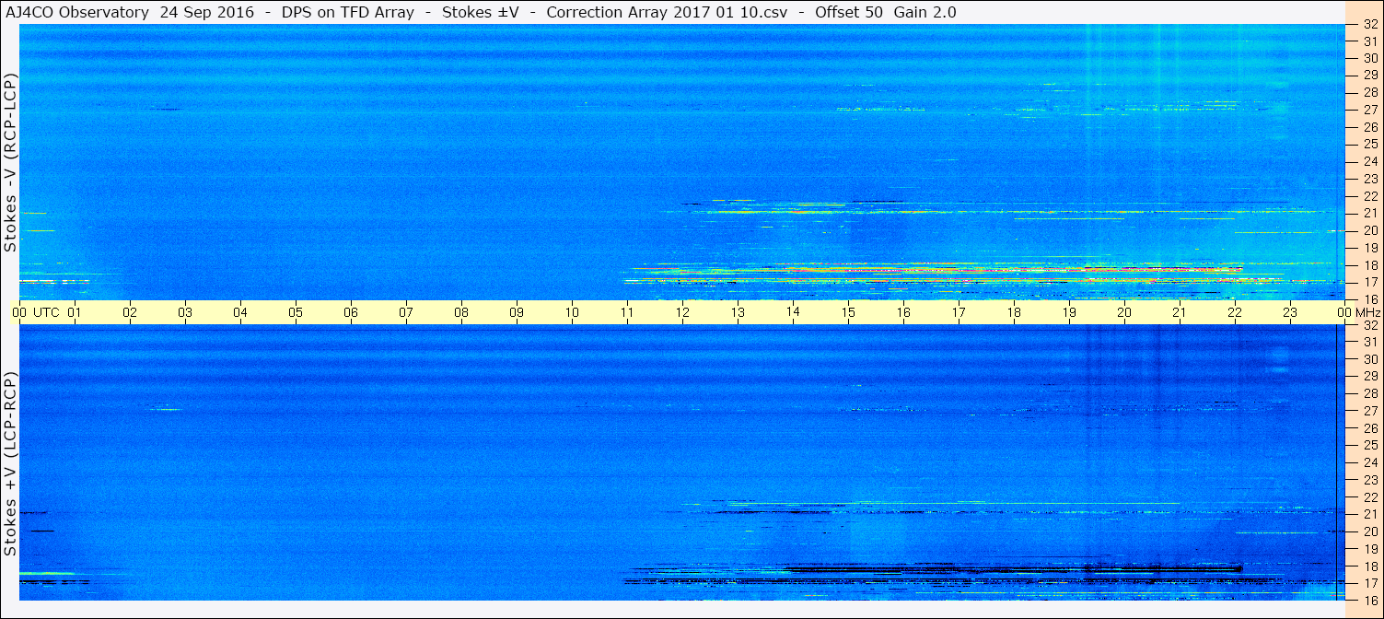Click the MHz unit label
The height and width of the screenshot is (619, 1384).
pos(1367,312)
